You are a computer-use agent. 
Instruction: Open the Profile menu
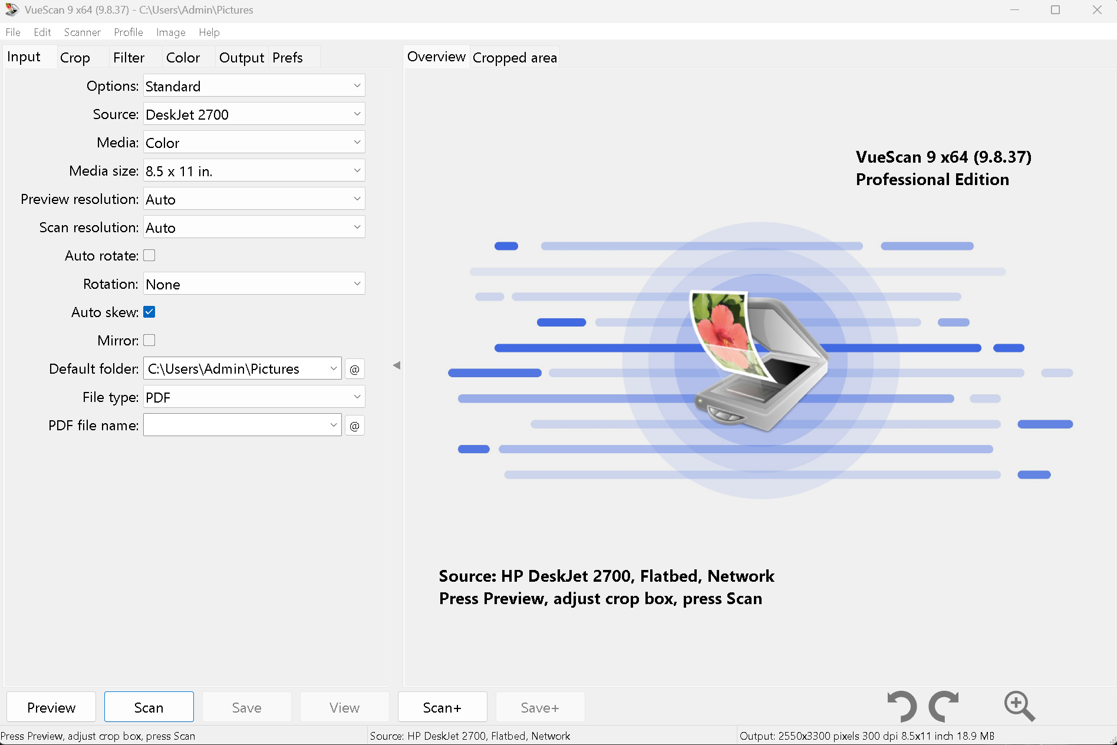point(128,32)
